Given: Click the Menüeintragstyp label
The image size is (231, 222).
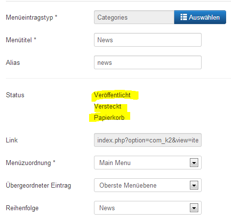Looking at the screenshot, I should tap(31, 18).
